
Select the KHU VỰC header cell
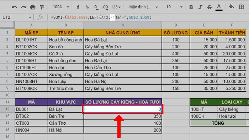(66, 102)
